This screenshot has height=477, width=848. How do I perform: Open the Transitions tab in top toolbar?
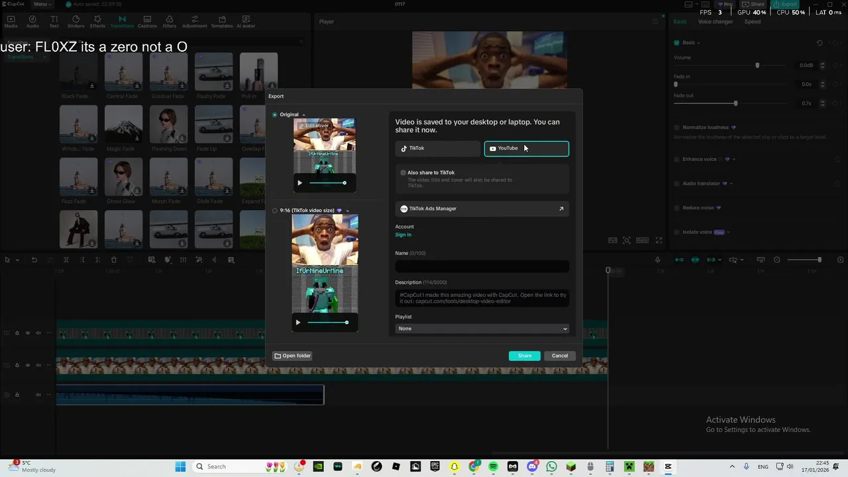(122, 22)
